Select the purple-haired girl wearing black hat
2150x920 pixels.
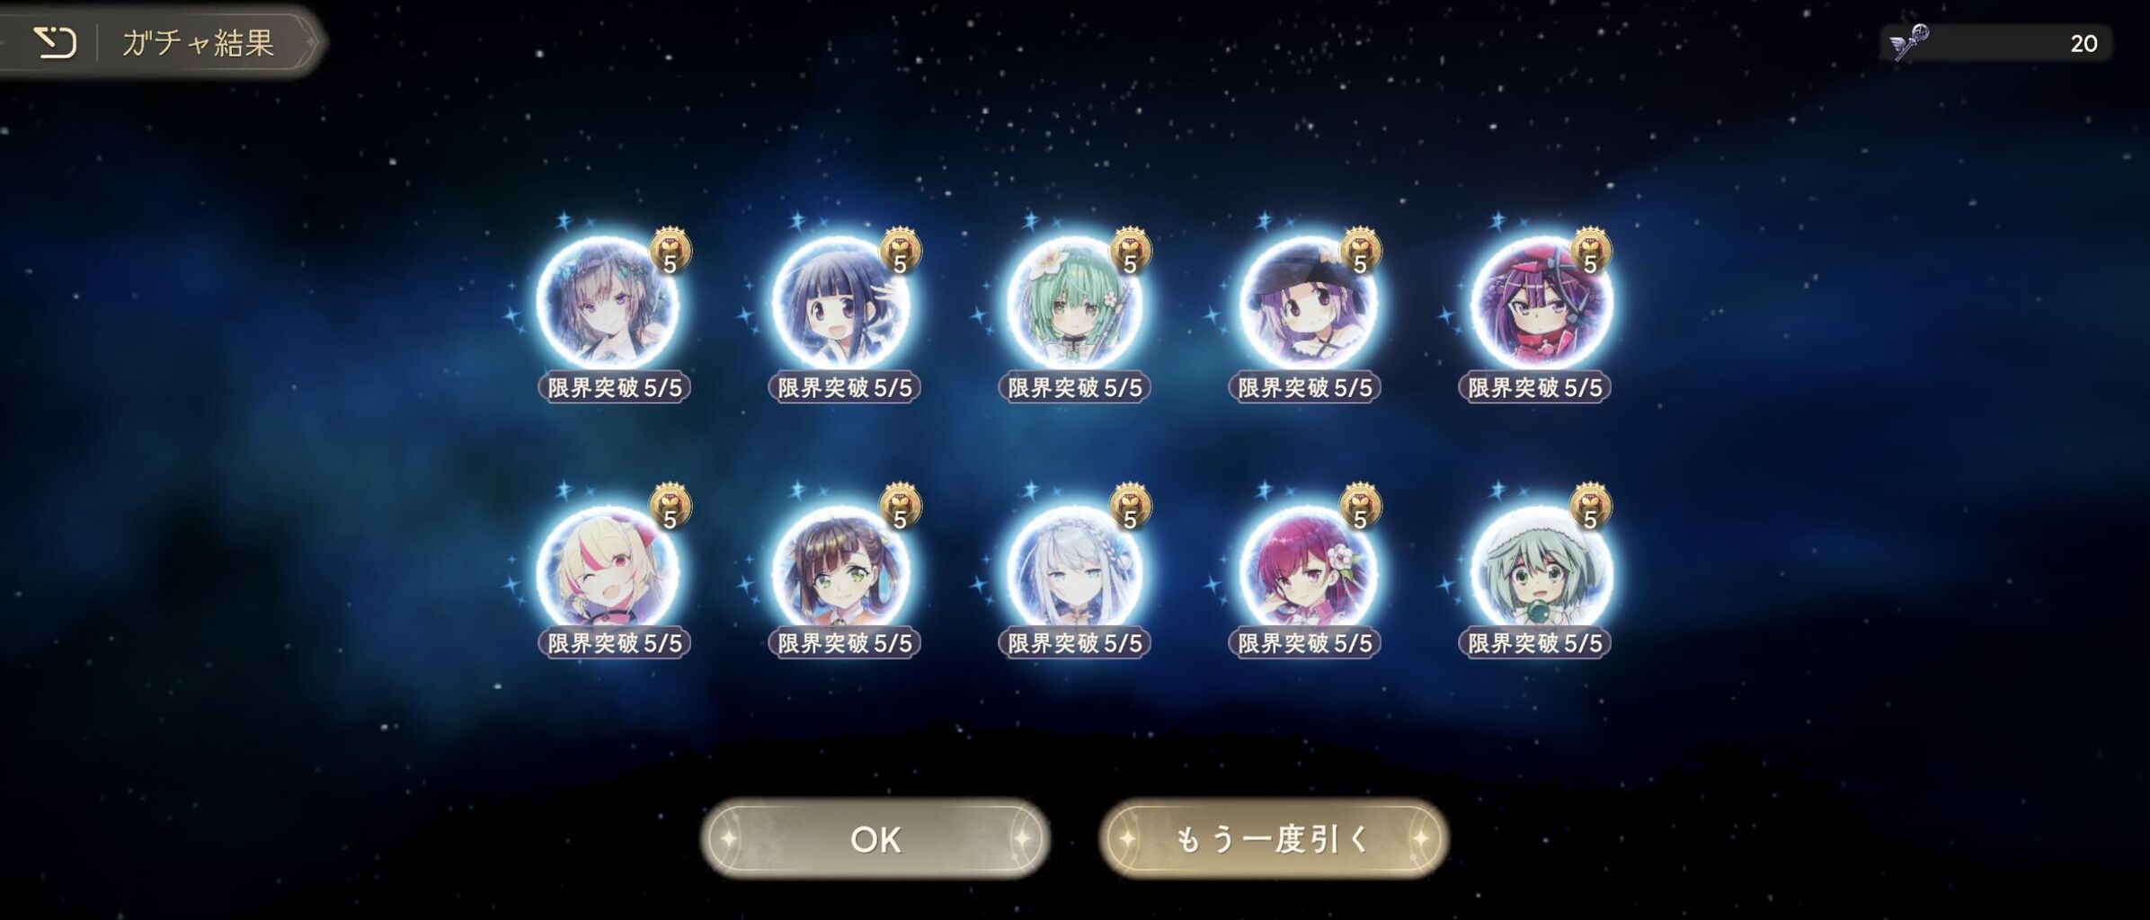click(x=1306, y=304)
